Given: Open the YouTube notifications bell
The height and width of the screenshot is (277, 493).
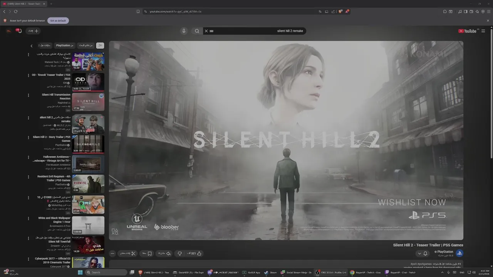Looking at the screenshot, I should [18, 31].
